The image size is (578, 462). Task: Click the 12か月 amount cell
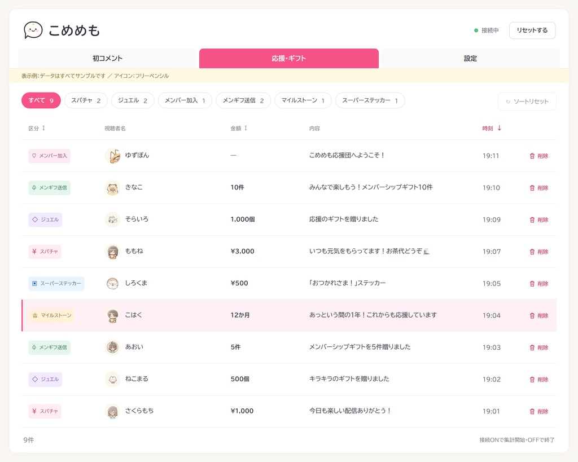(240, 315)
